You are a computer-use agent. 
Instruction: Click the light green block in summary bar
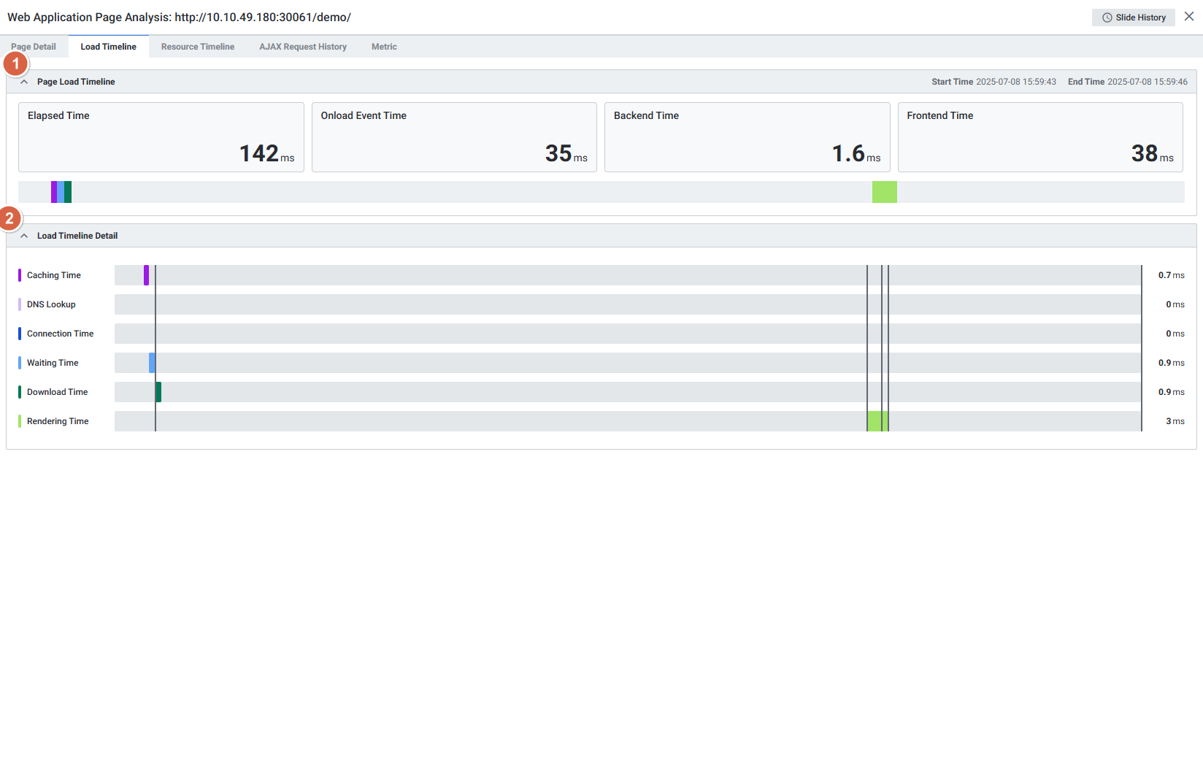[x=884, y=192]
